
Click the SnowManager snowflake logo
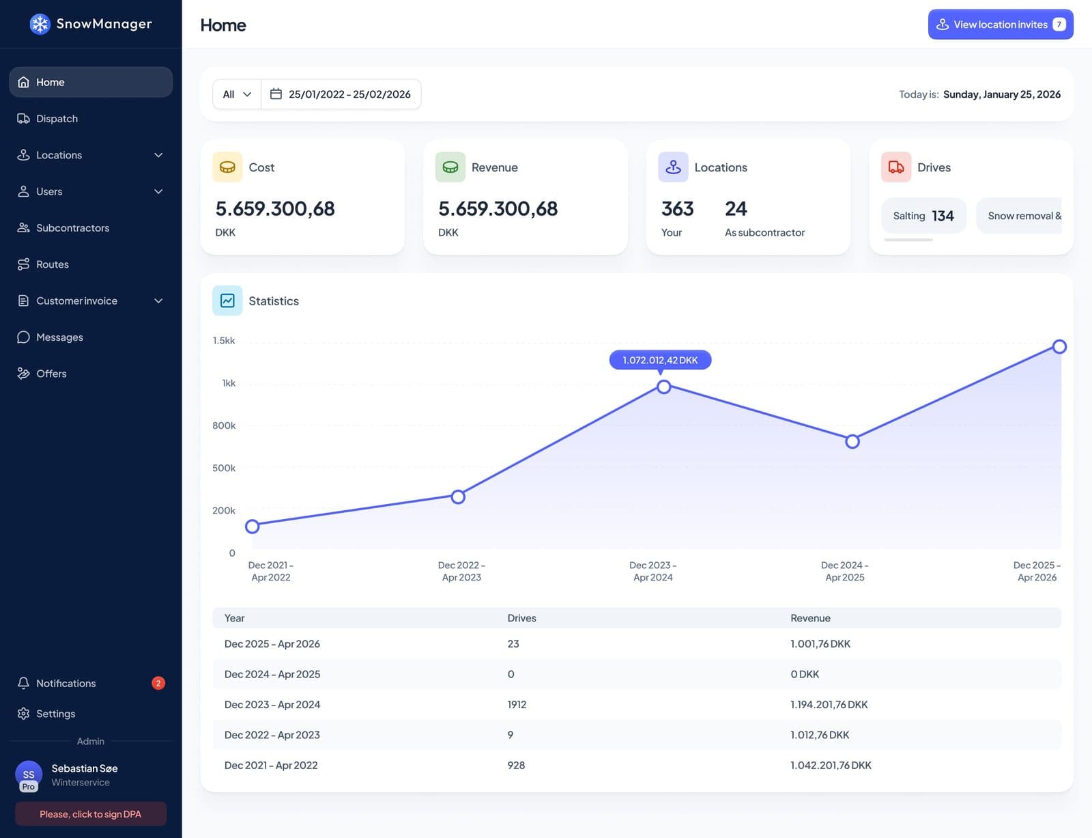40,24
